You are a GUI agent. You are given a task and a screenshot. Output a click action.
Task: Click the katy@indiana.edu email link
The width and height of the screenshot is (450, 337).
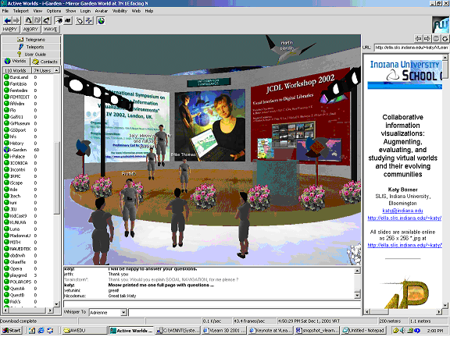[402, 211]
